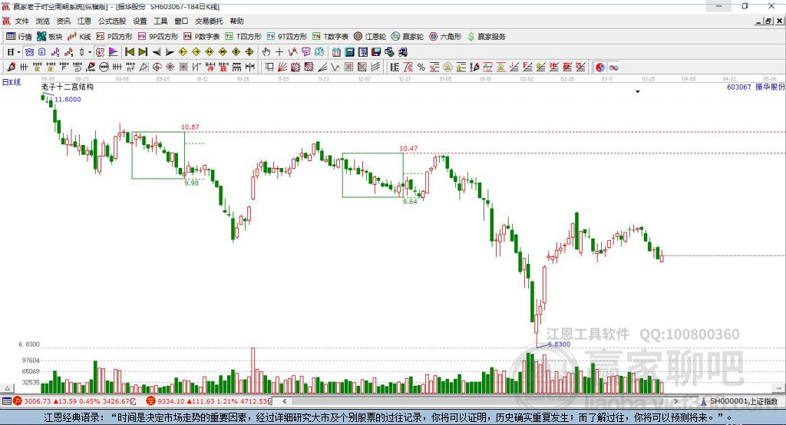Open the 浏览 menu

(43, 21)
